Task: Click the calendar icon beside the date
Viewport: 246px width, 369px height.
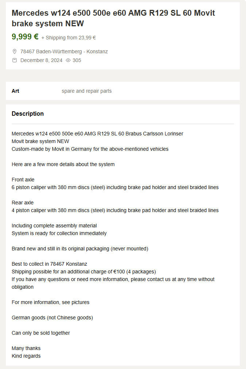Action: [x=15, y=60]
